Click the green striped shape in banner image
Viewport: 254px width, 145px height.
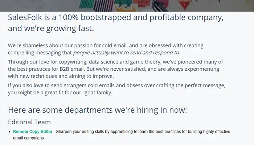point(87,4)
